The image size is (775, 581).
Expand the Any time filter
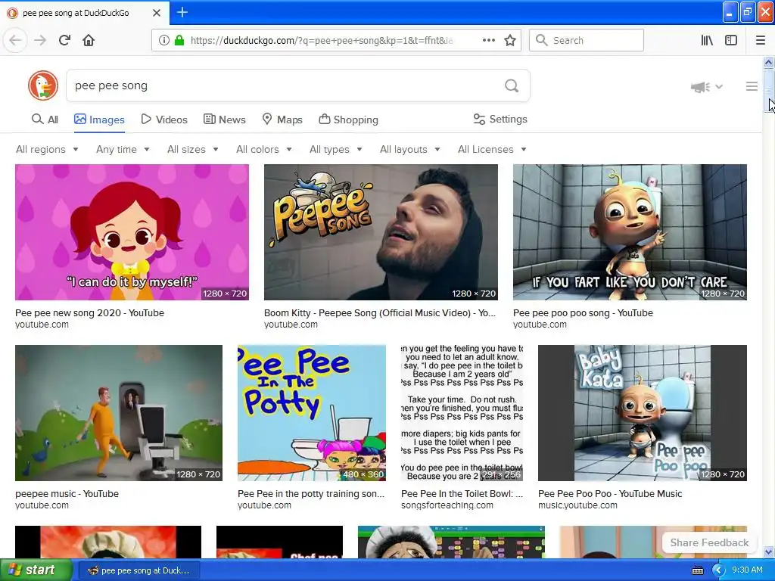tap(123, 149)
